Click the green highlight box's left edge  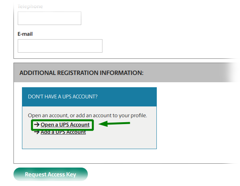pyautogui.click(x=32, y=125)
